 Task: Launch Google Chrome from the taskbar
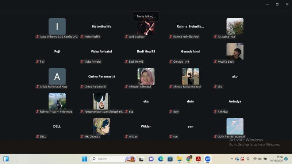pyautogui.click(x=189, y=159)
